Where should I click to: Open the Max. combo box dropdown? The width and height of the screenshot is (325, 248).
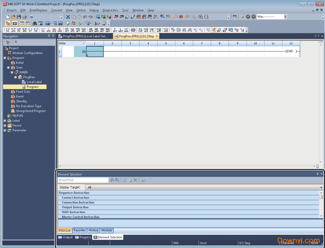tap(286, 17)
